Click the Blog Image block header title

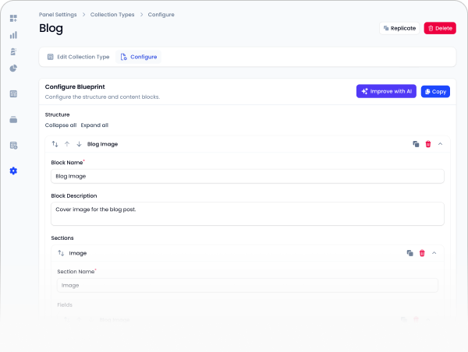[x=102, y=144]
